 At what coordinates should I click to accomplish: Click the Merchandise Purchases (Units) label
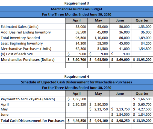(26, 49)
